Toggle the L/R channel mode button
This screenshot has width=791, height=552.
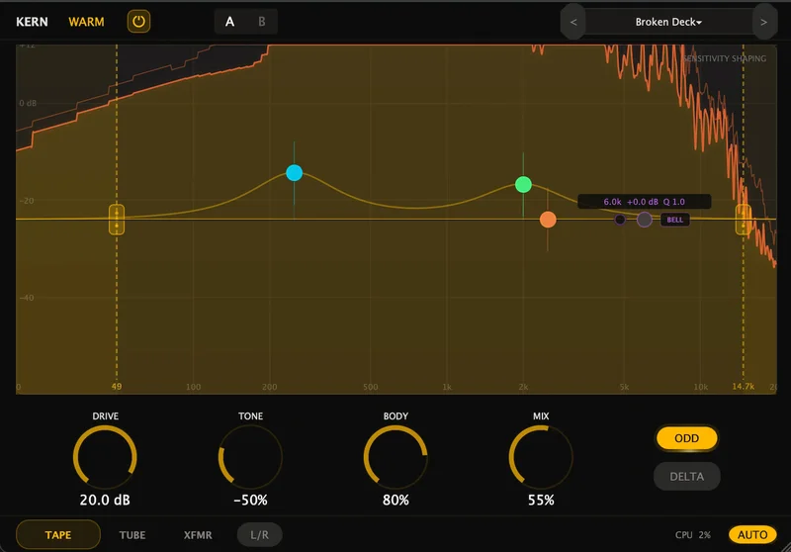(259, 535)
